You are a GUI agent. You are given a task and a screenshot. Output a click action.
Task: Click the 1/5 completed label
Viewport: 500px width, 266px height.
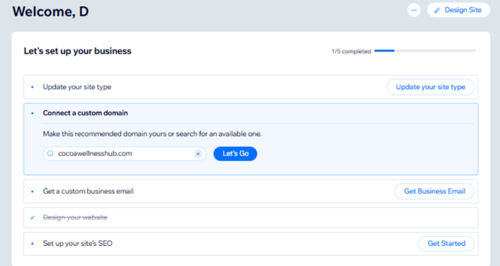click(x=351, y=51)
